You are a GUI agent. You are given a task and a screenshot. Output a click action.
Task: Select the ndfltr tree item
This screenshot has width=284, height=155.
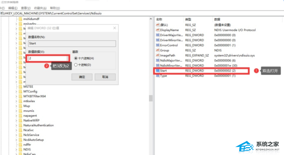(x=27, y=145)
